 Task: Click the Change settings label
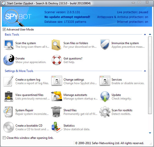74,80
